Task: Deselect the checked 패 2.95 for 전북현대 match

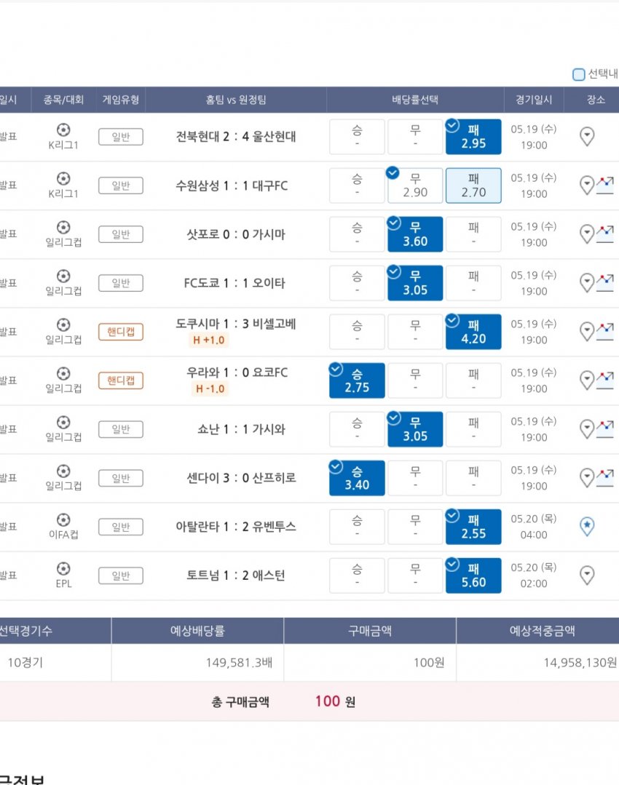Action: 473,137
